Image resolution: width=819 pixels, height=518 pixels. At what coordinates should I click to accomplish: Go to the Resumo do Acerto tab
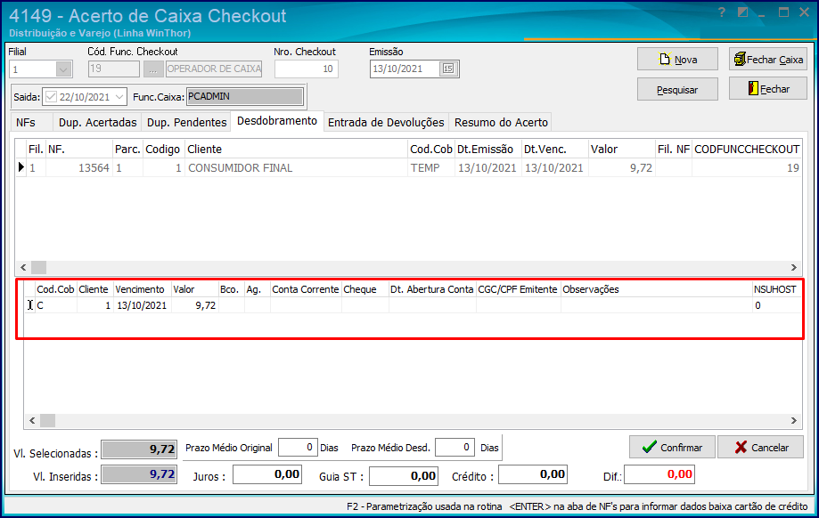(x=501, y=123)
